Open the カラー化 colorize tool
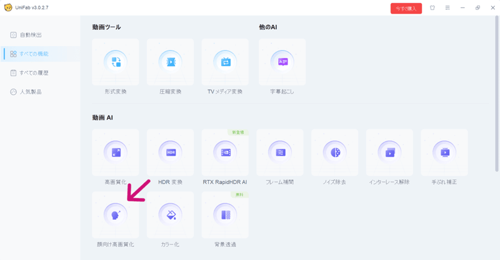Image resolution: width=500 pixels, height=260 pixels. tap(170, 215)
